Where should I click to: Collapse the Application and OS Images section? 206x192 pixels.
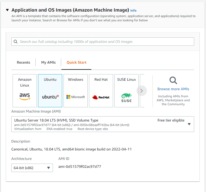click(x=7, y=10)
